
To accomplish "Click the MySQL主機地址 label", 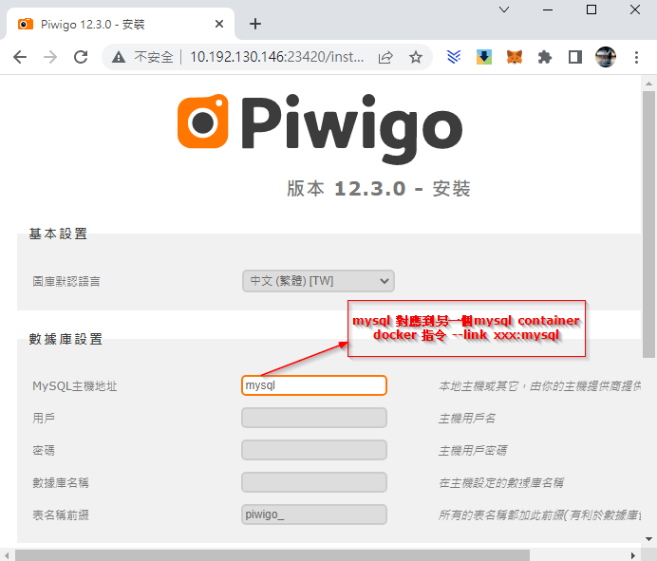I will coord(75,386).
